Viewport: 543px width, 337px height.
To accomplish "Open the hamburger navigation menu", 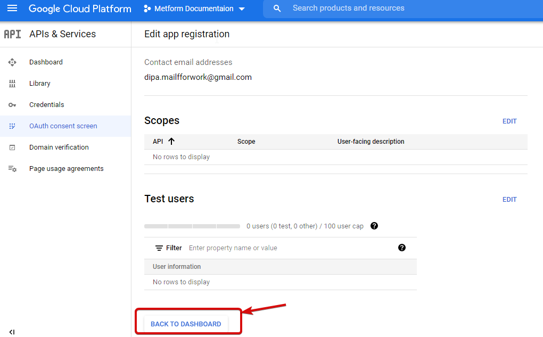I will 12,8.
